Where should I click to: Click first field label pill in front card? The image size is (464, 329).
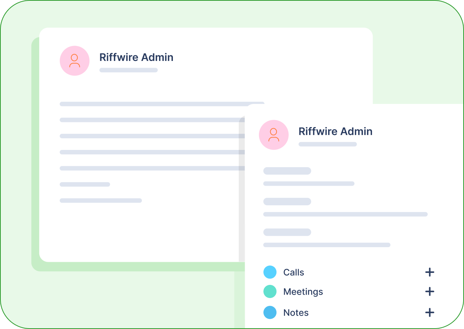click(x=287, y=171)
